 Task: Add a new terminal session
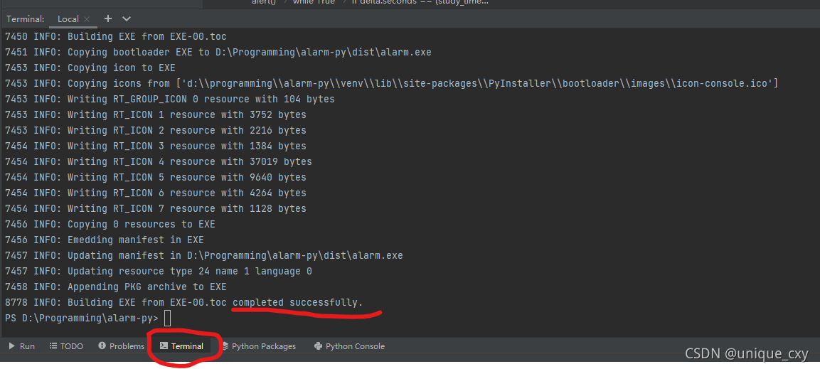tap(107, 18)
